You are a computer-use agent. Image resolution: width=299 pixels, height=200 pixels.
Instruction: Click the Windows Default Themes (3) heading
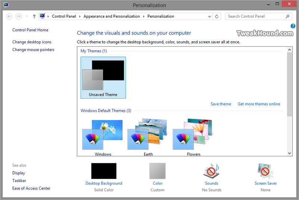[x=106, y=111]
